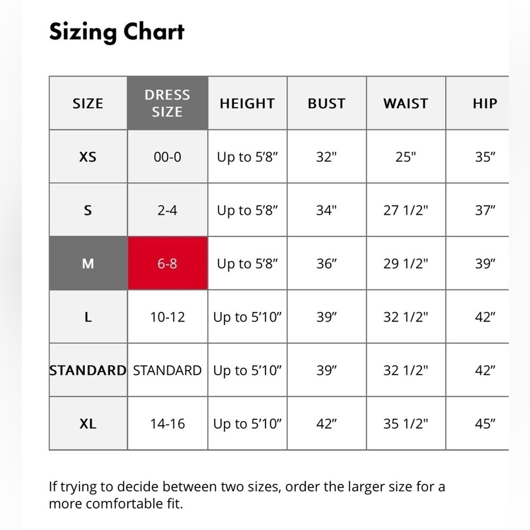Select the 00-0 dress size cell
Screen dimensions: 530x530
click(x=167, y=156)
